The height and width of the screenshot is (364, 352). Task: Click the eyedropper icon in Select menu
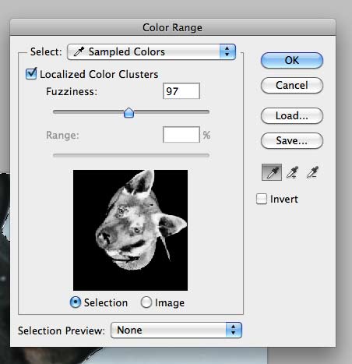pos(79,51)
